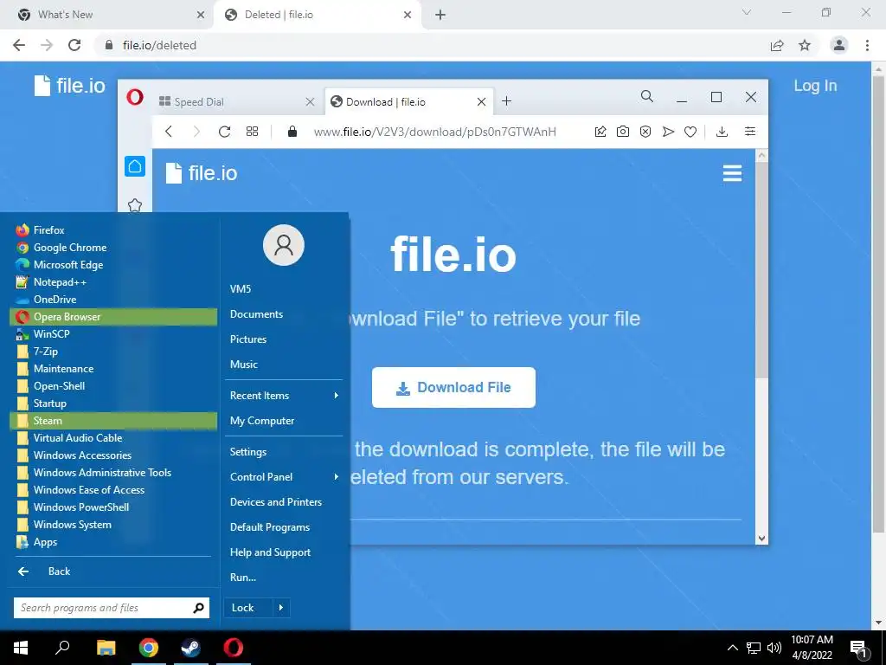Open Opera easy setup icon

750,132
